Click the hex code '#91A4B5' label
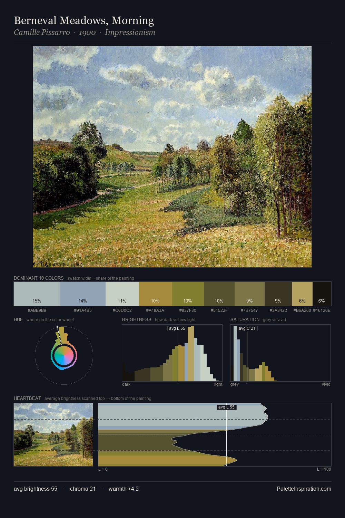 tap(83, 310)
